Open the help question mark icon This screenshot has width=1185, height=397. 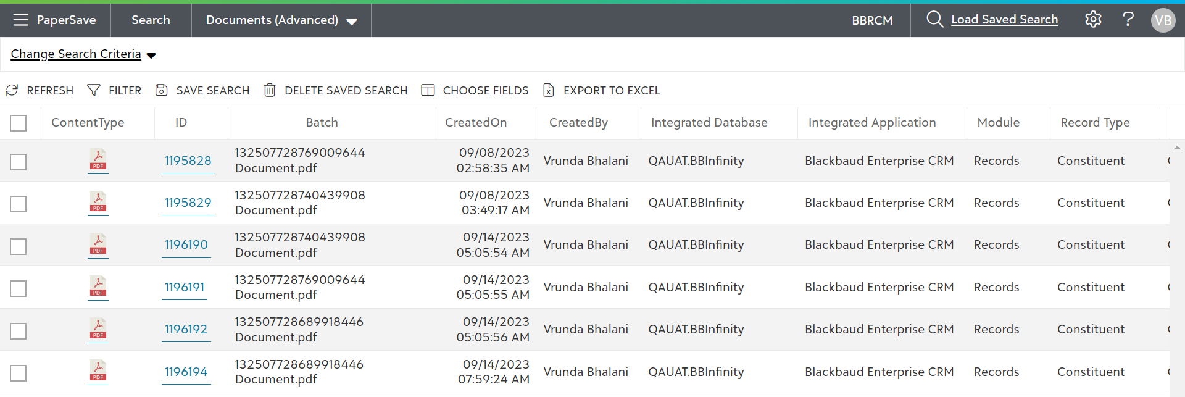1128,20
